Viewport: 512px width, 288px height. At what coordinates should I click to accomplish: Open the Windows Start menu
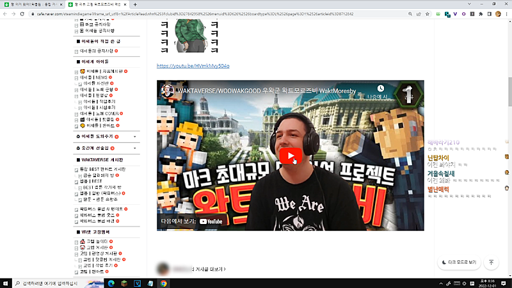6,283
